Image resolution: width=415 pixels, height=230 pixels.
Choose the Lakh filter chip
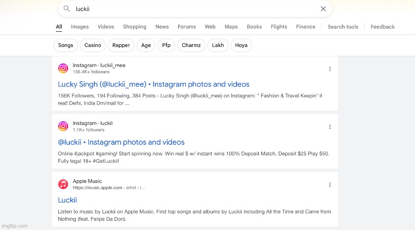218,45
